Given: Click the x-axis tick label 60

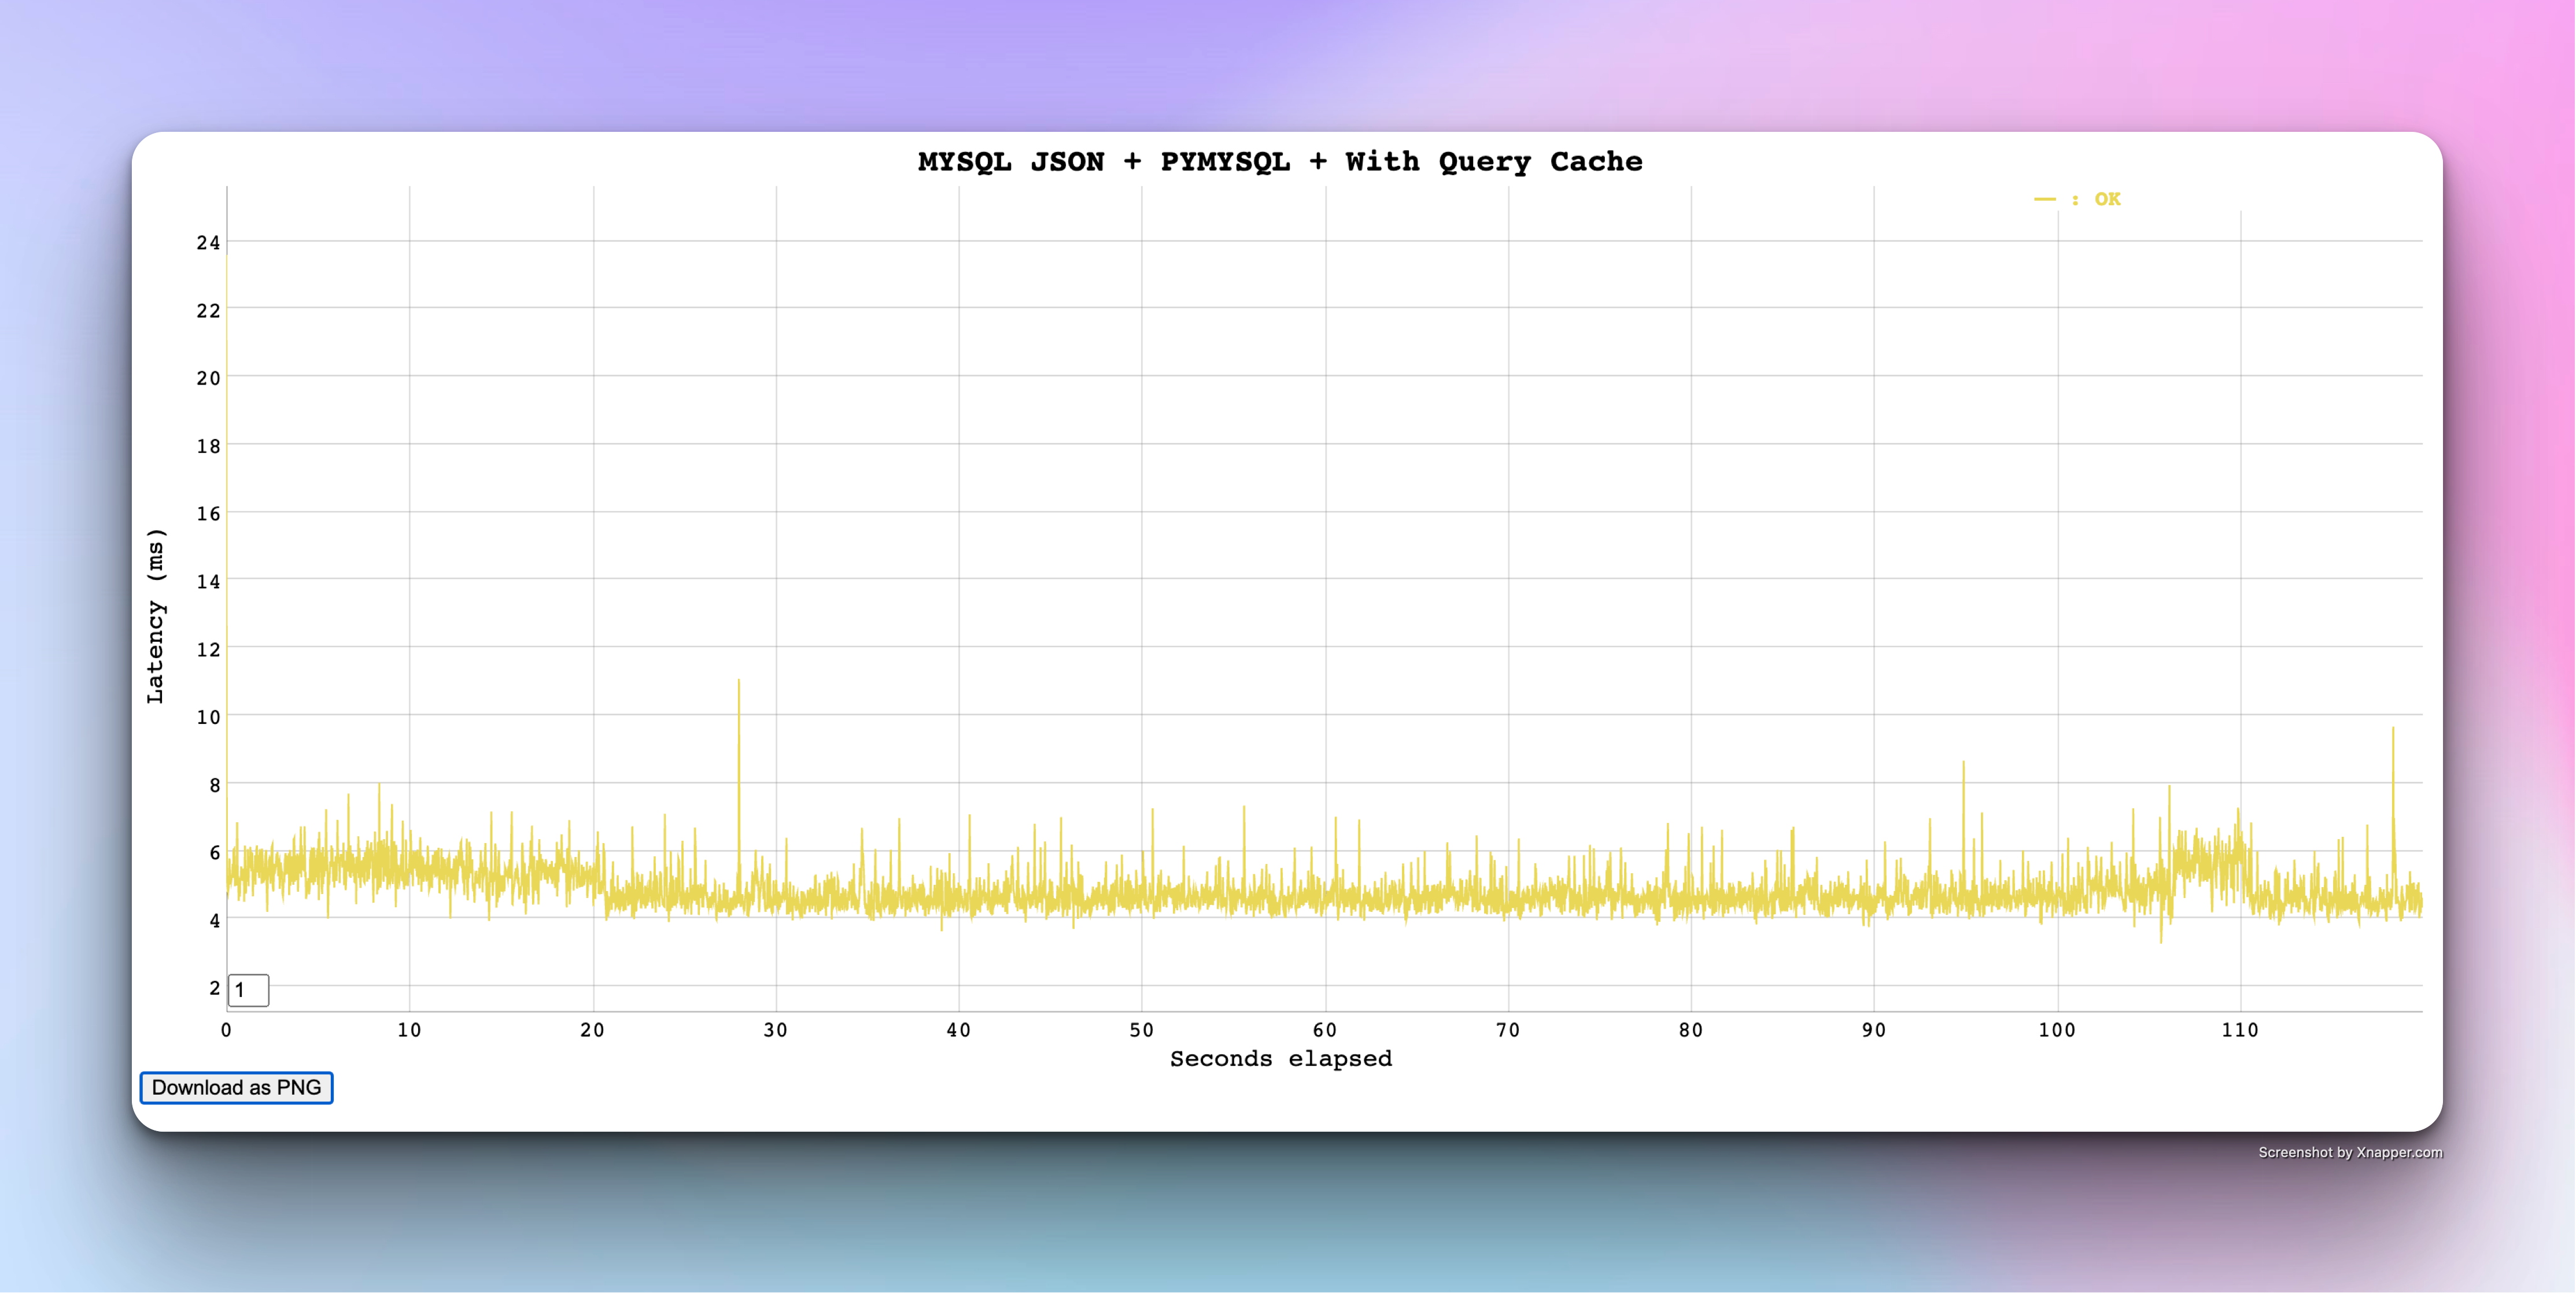Looking at the screenshot, I should [1324, 1030].
